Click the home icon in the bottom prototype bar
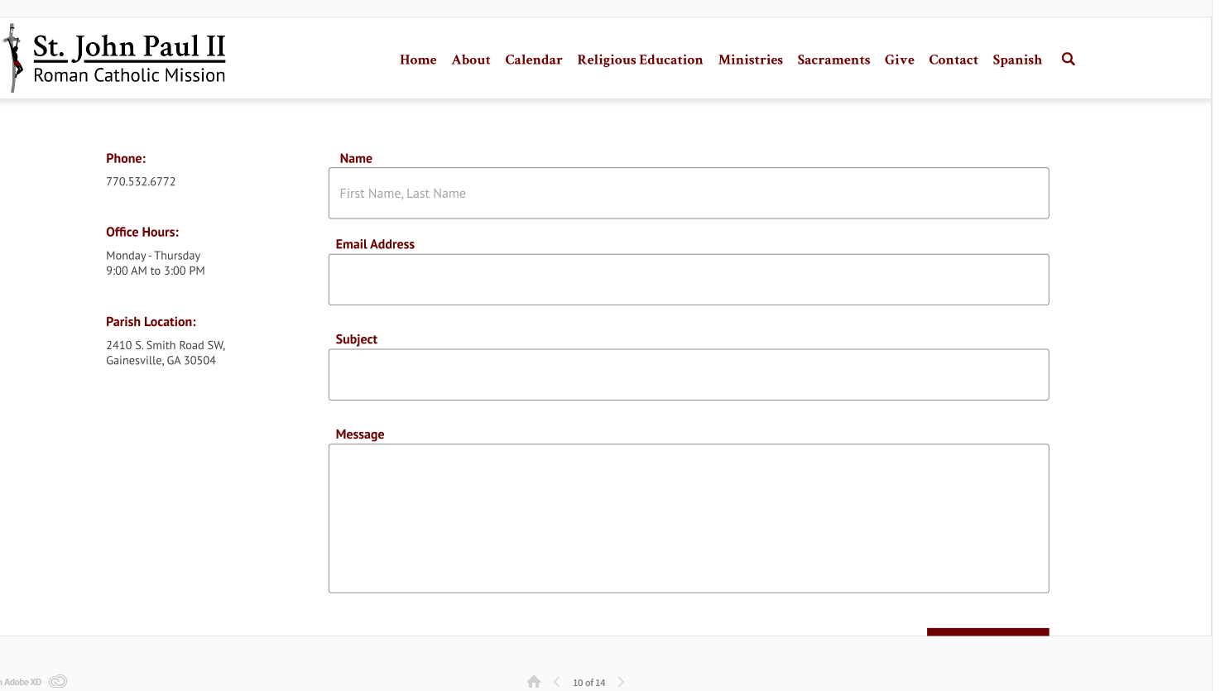 534,682
